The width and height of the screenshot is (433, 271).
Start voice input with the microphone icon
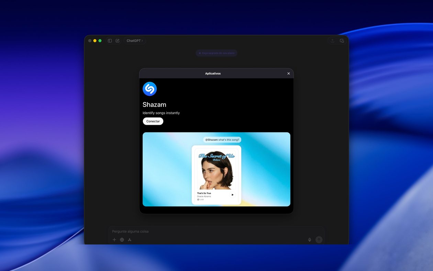(x=309, y=240)
